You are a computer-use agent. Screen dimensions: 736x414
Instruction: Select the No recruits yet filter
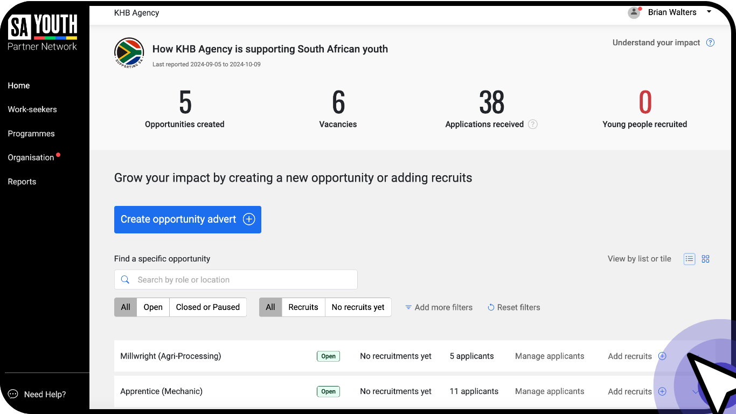tap(358, 307)
